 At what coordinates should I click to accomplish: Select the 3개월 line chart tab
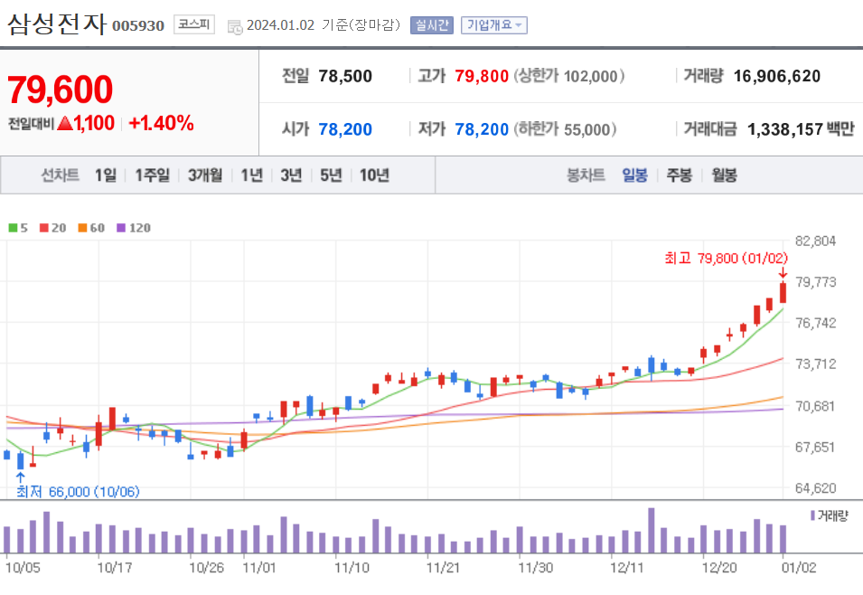[x=205, y=175]
